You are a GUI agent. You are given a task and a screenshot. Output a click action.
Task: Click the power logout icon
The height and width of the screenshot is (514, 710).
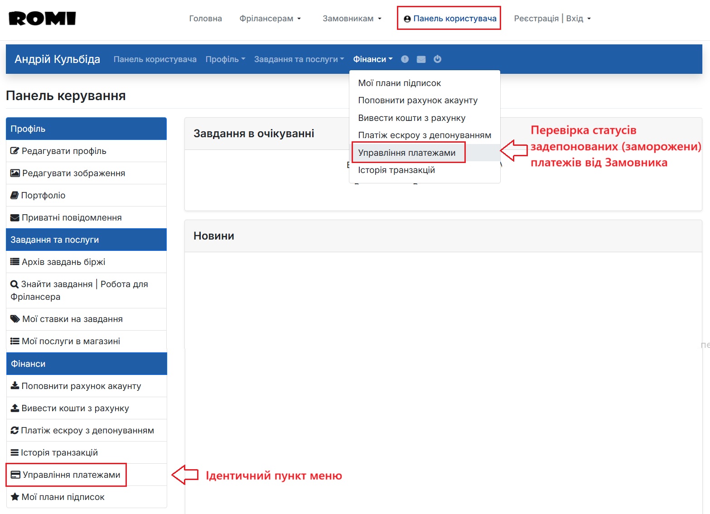tap(437, 59)
